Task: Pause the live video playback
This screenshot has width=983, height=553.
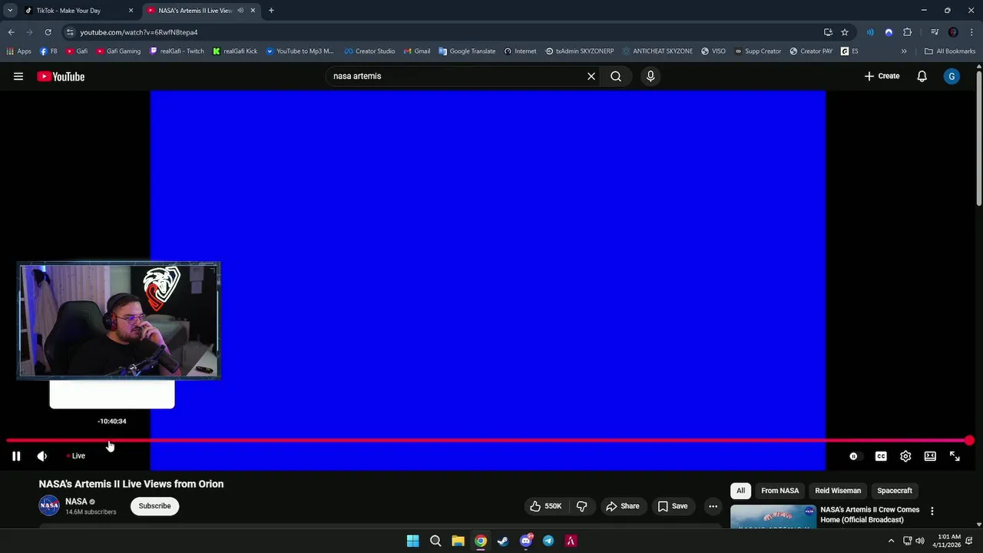Action: click(16, 456)
